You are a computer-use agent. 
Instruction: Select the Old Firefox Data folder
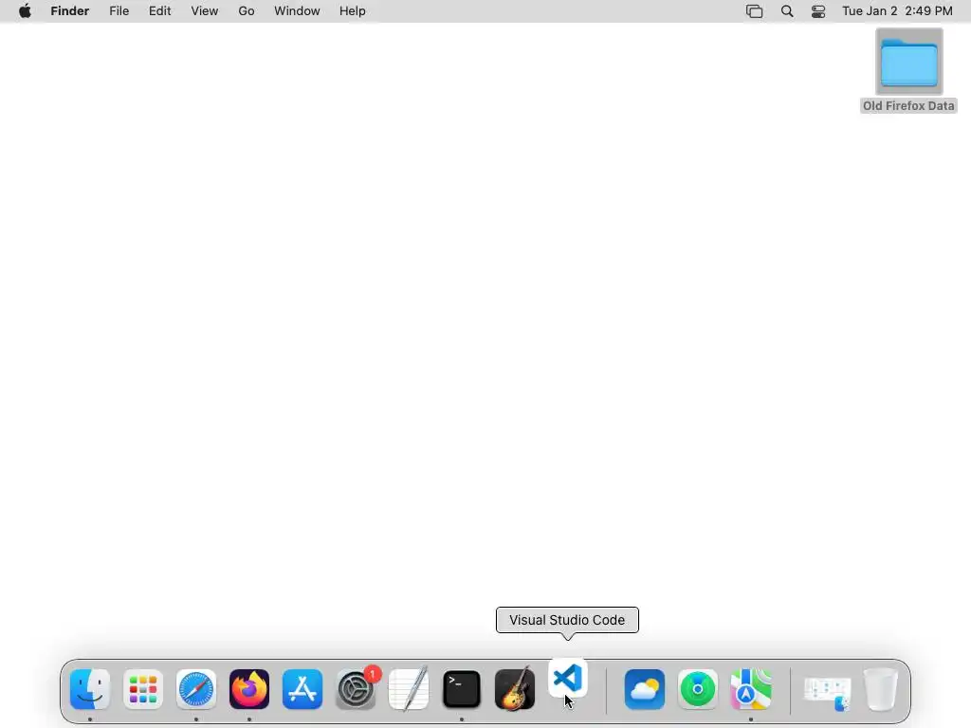[909, 62]
